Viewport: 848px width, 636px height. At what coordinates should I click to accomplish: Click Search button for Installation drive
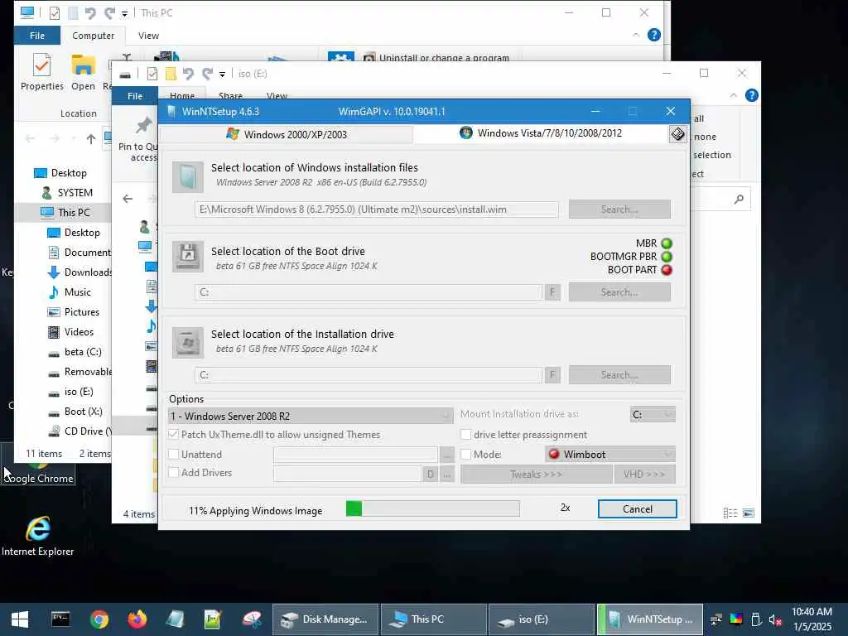click(619, 375)
